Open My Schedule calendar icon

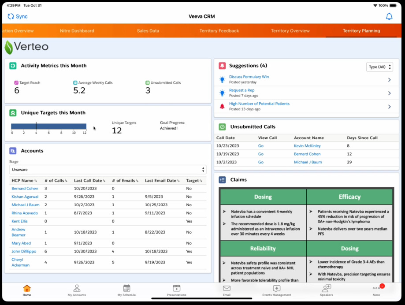[126, 288]
